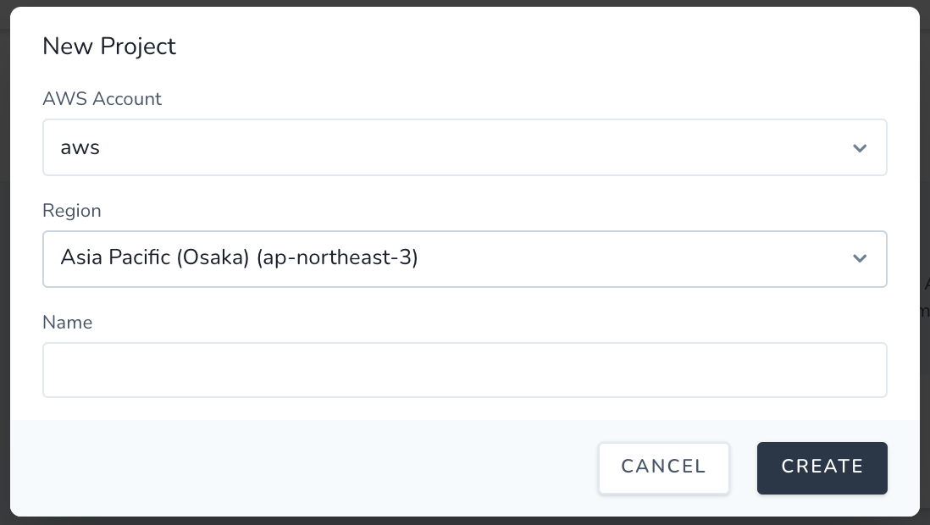Viewport: 930px width, 525px height.
Task: Click the 'AWS Account' field label
Action: coord(102,99)
